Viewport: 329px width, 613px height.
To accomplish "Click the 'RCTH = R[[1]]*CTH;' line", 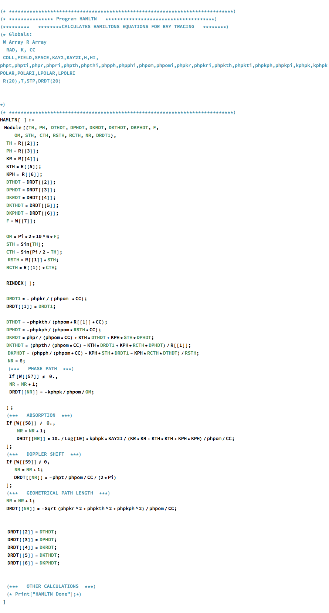I will [x=32, y=268].
